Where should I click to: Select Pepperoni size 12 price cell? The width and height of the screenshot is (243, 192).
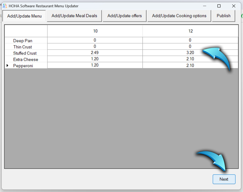pyautogui.click(x=190, y=65)
